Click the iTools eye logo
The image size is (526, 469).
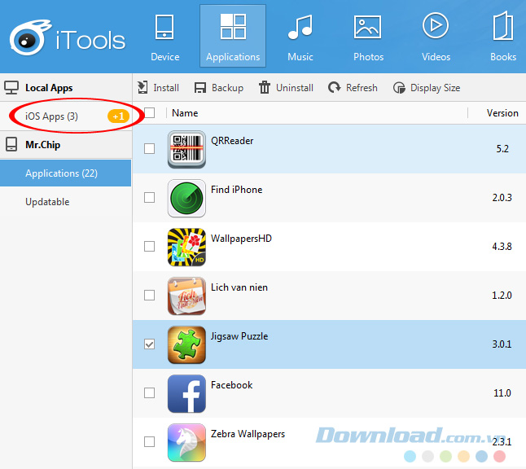pos(29,37)
